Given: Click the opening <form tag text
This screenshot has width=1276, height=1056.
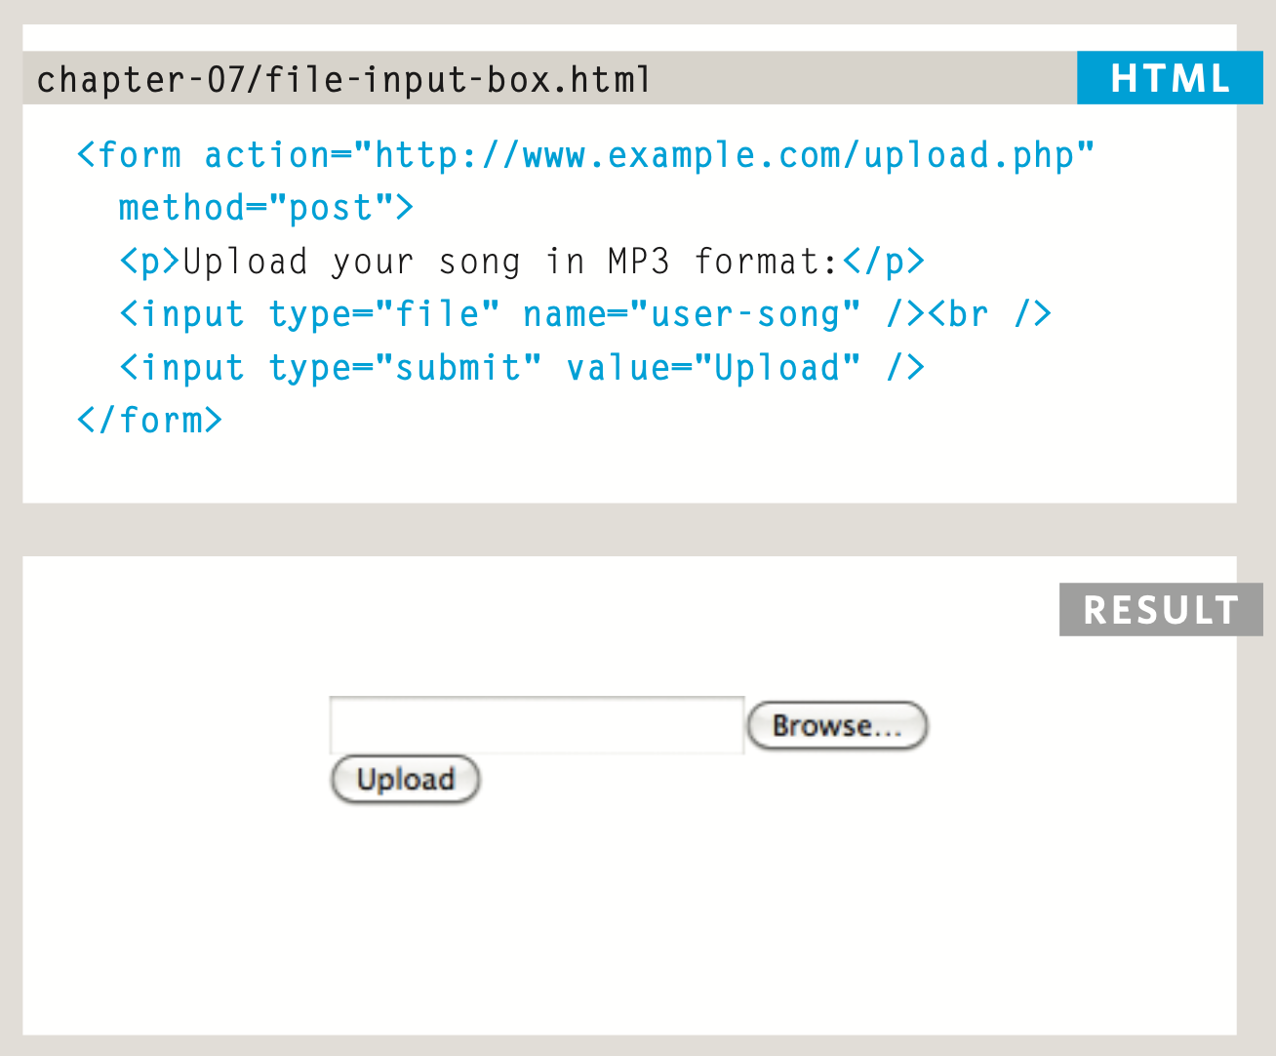Looking at the screenshot, I should pos(129,155).
